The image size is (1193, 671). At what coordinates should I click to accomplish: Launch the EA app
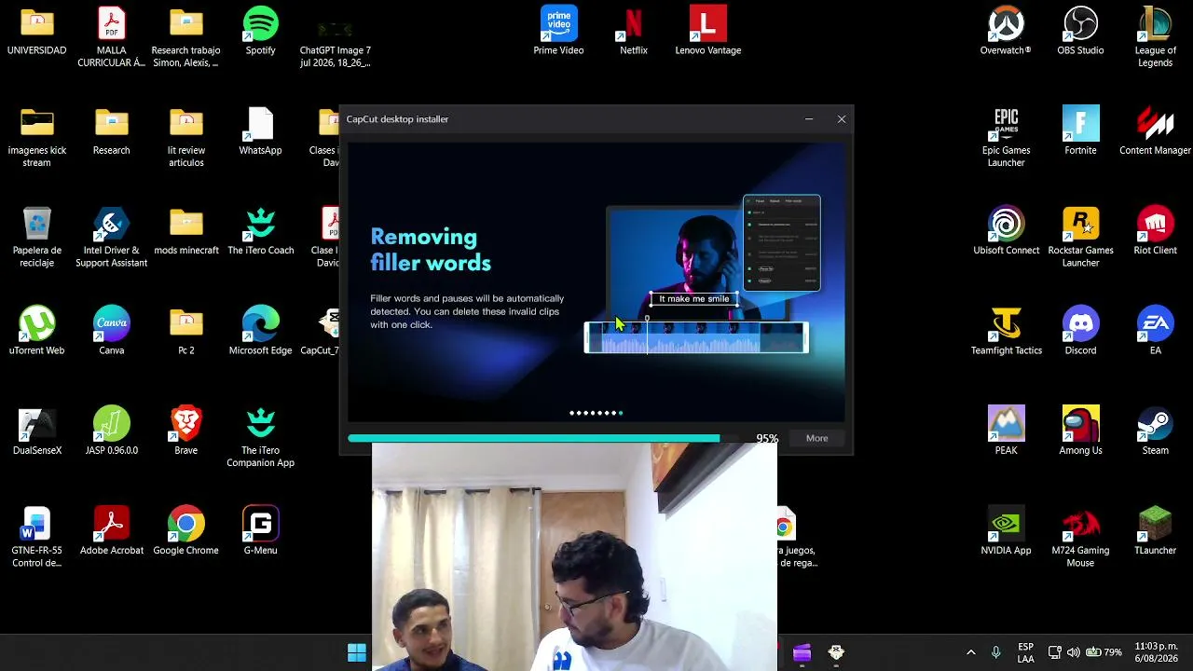coord(1156,331)
